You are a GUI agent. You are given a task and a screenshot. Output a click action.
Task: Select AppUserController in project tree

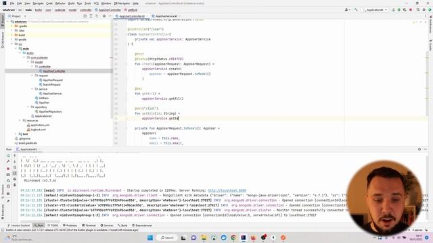click(x=54, y=71)
